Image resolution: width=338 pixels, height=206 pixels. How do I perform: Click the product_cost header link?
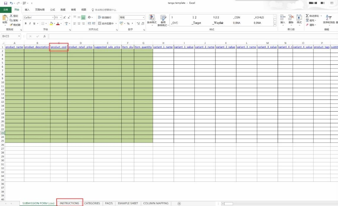pyautogui.click(x=59, y=47)
